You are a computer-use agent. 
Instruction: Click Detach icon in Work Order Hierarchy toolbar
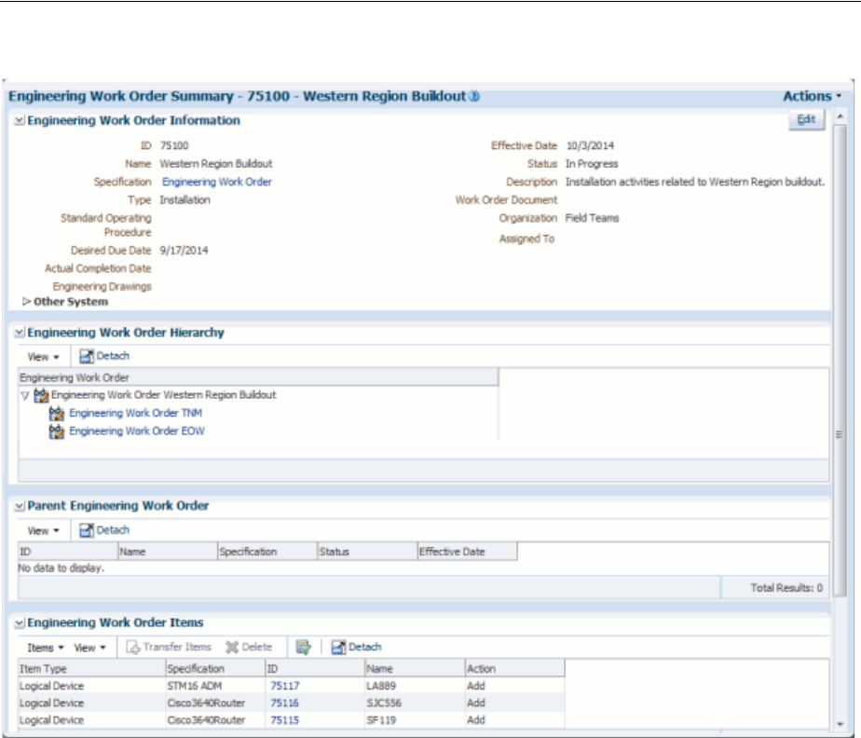(x=87, y=356)
